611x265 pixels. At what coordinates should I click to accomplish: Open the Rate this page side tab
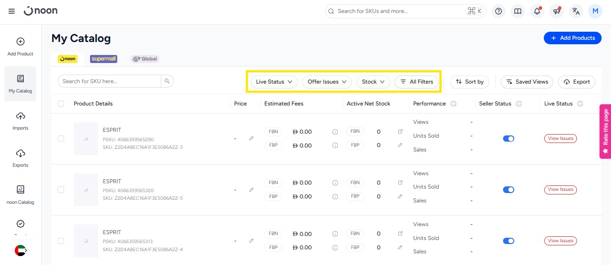click(605, 131)
